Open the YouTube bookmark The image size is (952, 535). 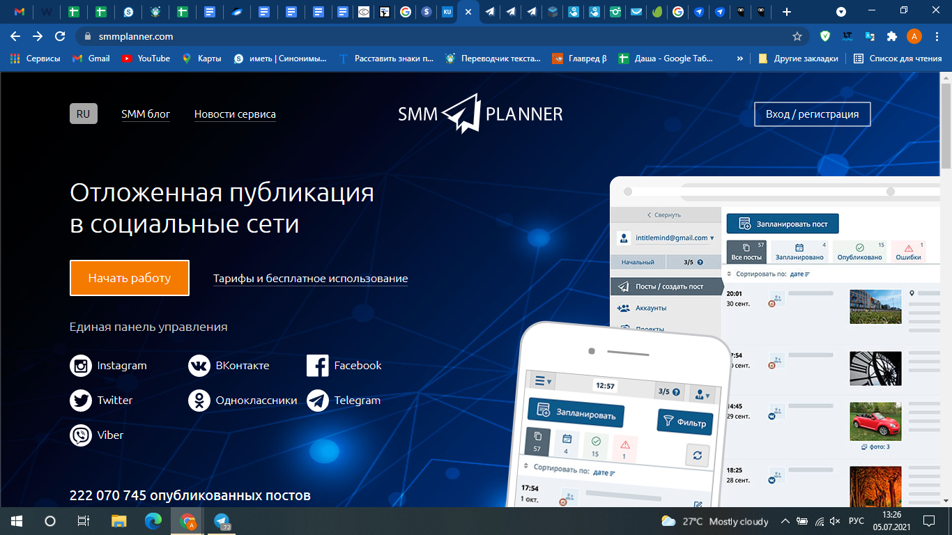coord(146,59)
